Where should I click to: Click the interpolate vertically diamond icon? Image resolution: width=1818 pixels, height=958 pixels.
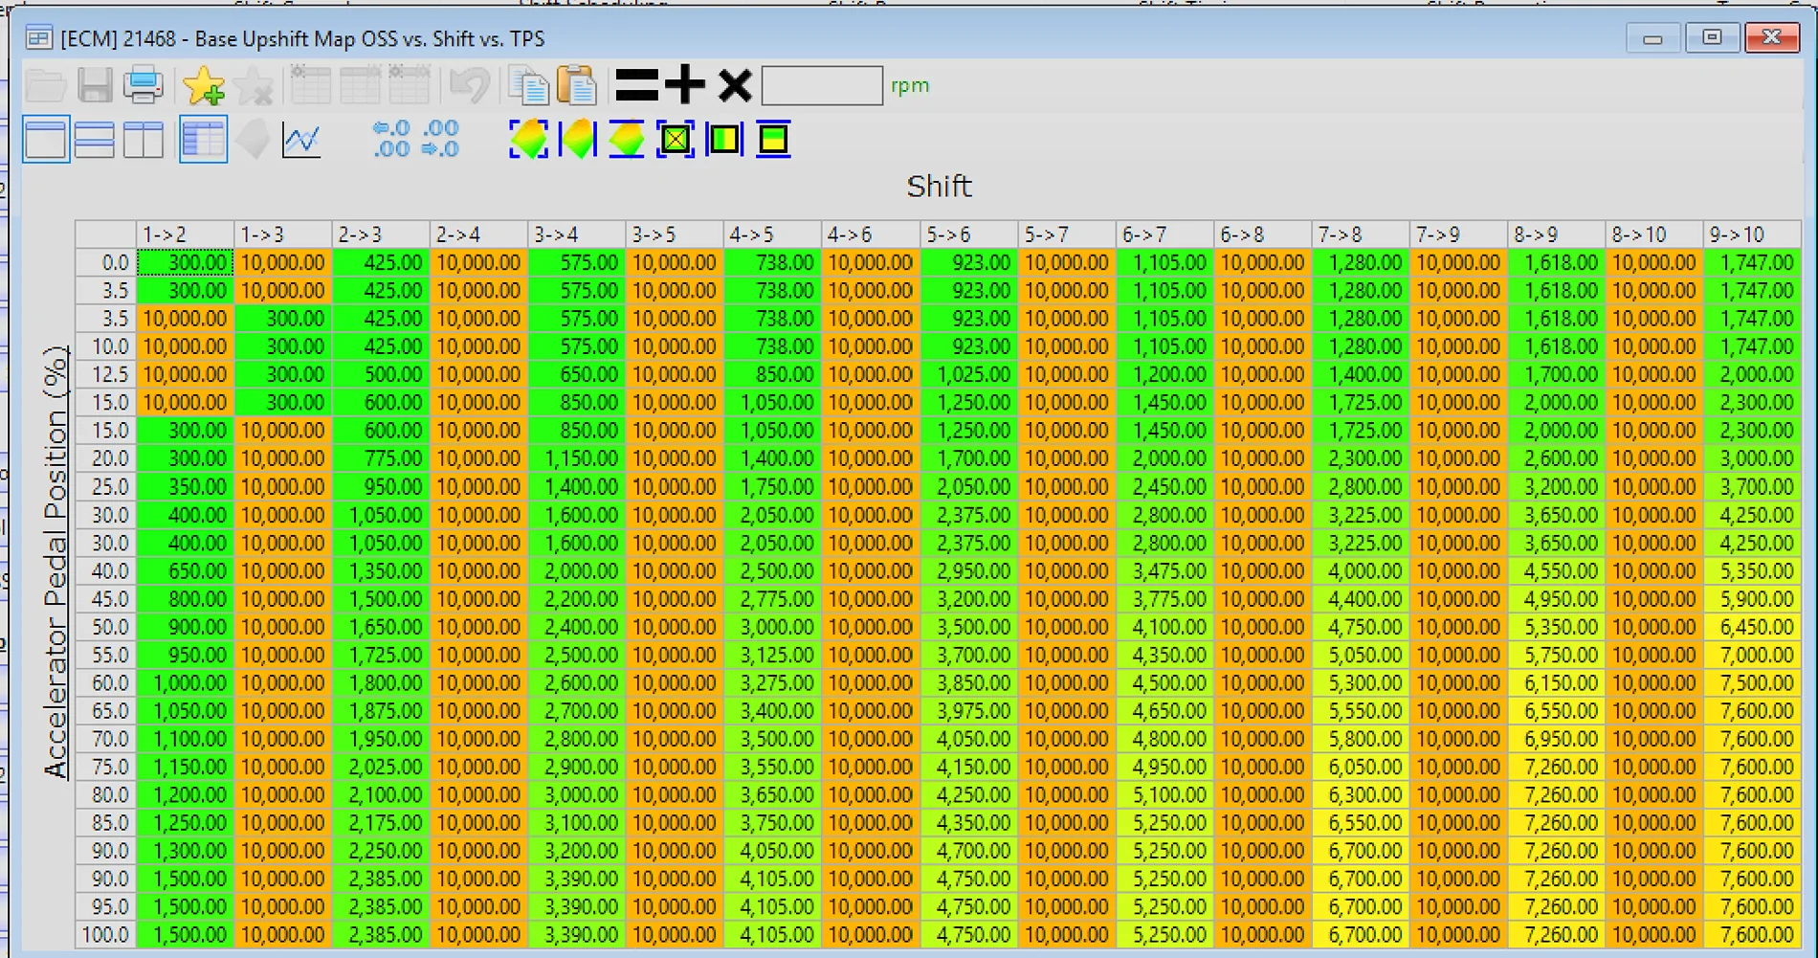point(627,140)
